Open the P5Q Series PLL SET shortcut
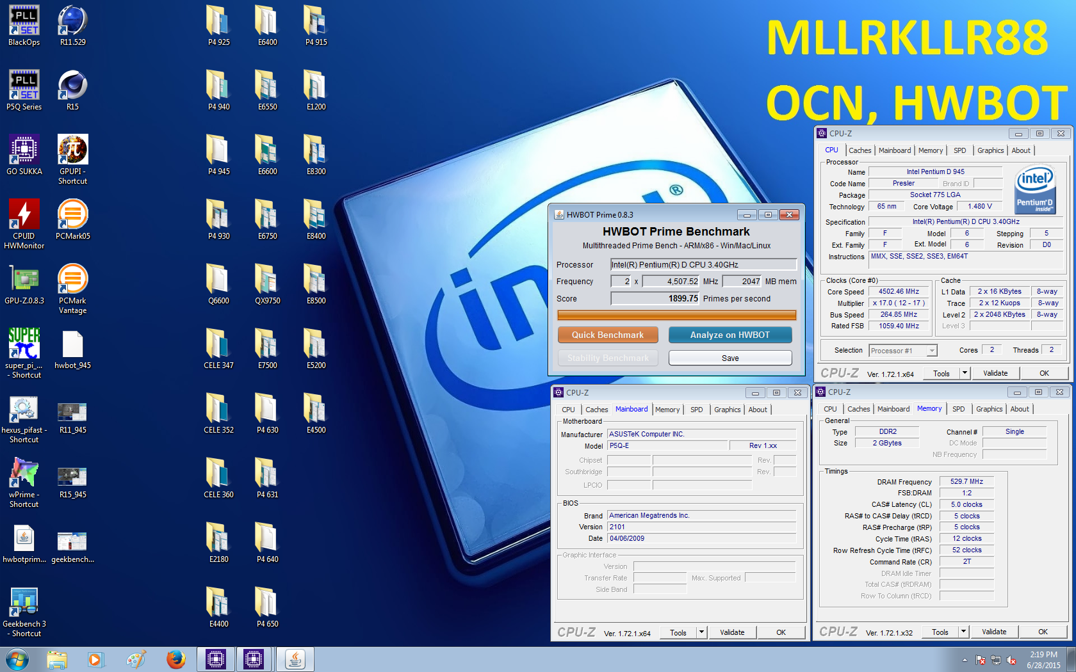1076x672 pixels. point(24,90)
